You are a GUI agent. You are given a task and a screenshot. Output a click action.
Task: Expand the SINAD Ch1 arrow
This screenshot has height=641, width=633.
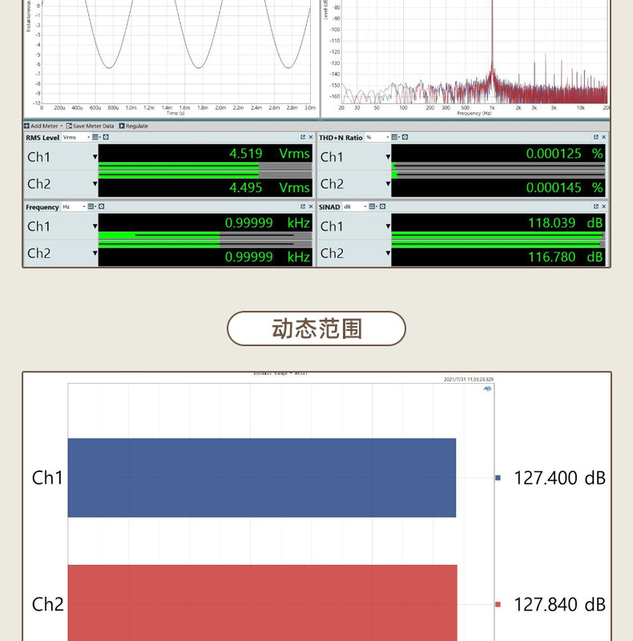[x=388, y=227]
